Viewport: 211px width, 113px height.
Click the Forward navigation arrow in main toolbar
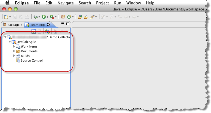coord(134,17)
